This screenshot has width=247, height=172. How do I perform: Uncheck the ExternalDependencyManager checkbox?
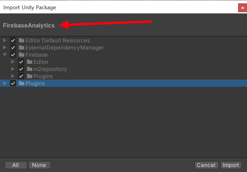[13, 47]
